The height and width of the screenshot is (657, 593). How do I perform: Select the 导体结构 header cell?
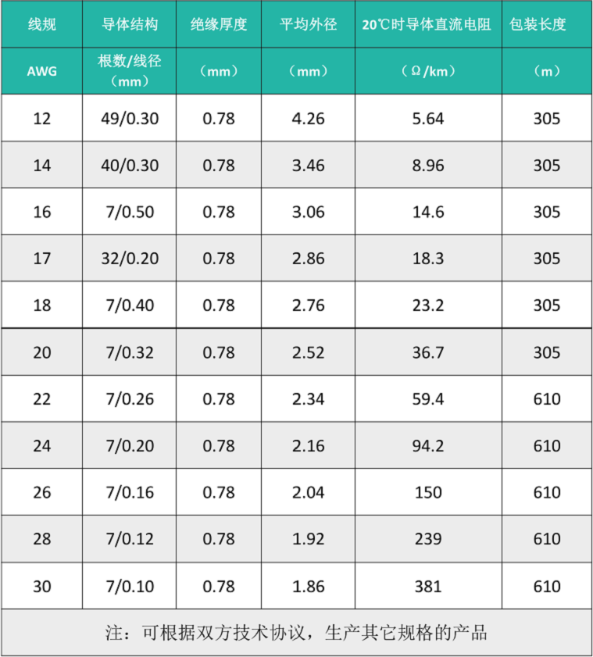[x=130, y=24]
